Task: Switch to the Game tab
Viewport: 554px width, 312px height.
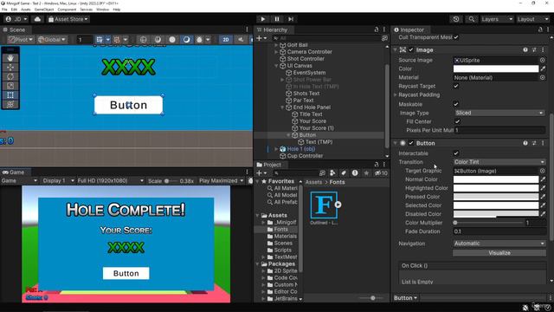Action: (x=14, y=172)
